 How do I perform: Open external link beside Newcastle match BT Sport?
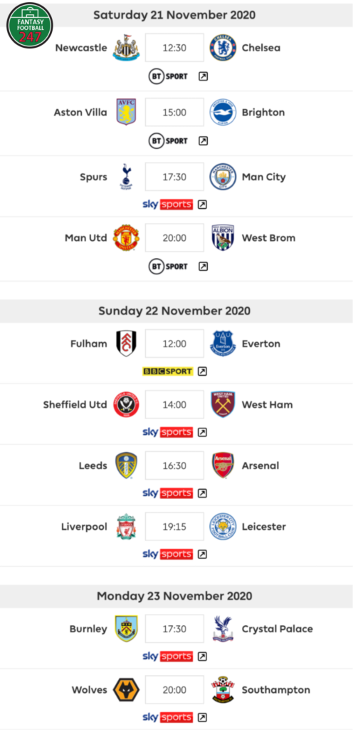click(203, 76)
